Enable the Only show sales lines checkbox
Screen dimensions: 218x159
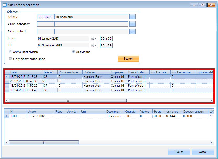(x=10, y=59)
